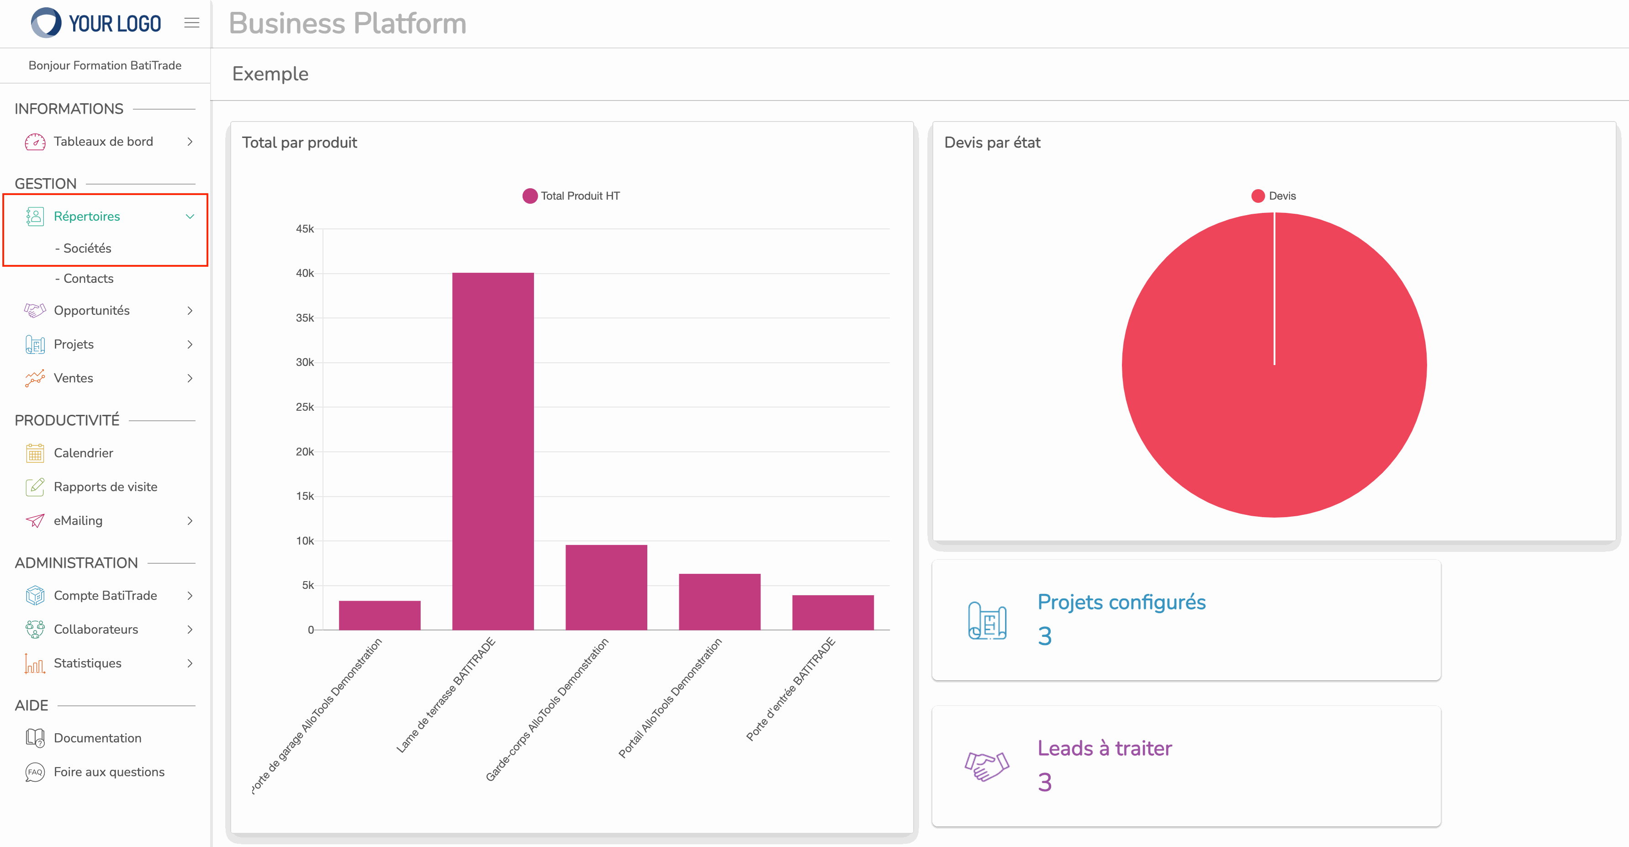1629x847 pixels.
Task: Expand the Tableaux de bord chevron
Action: pos(190,142)
